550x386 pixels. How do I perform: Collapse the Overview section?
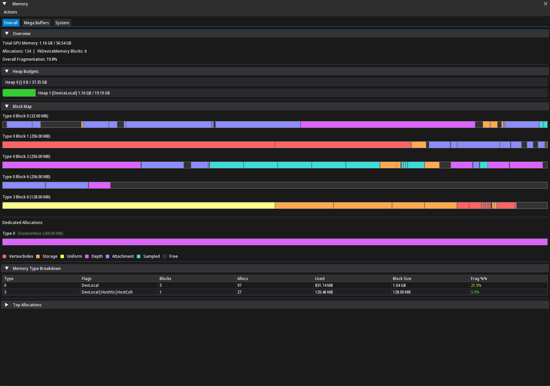coord(6,33)
